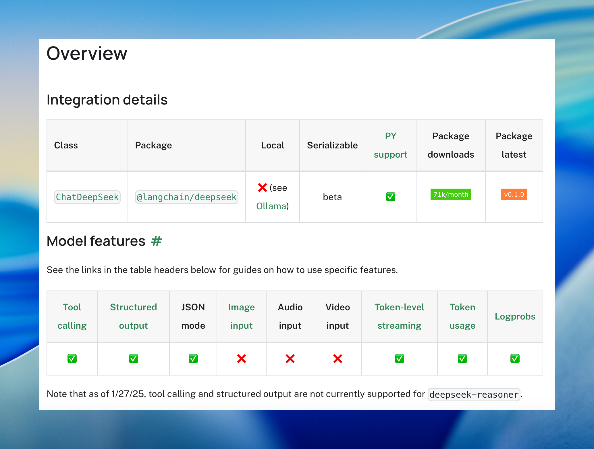Follow the Ollama link in Local column
This screenshot has width=594, height=449.
pyautogui.click(x=271, y=206)
